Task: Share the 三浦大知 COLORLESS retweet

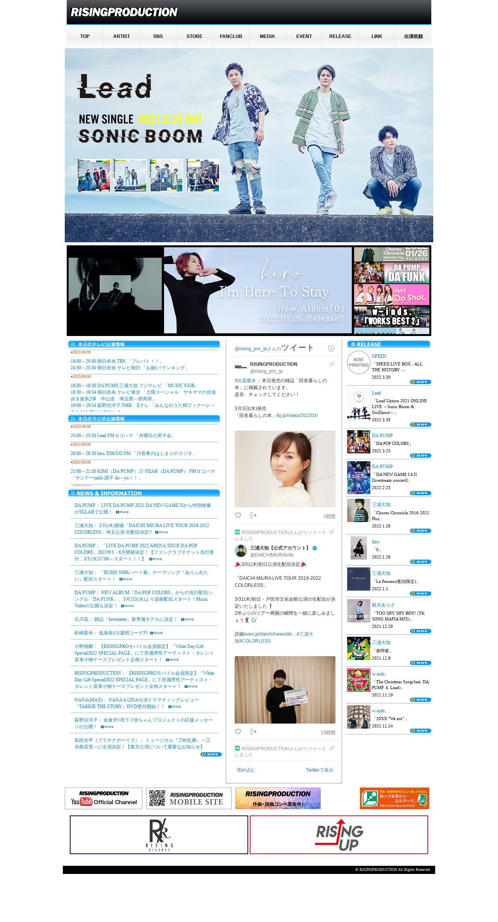Action: (253, 731)
